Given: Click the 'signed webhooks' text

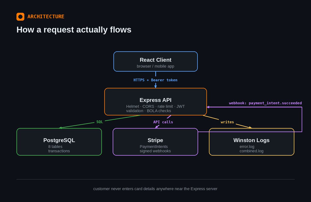Looking at the screenshot, I should tap(155, 151).
